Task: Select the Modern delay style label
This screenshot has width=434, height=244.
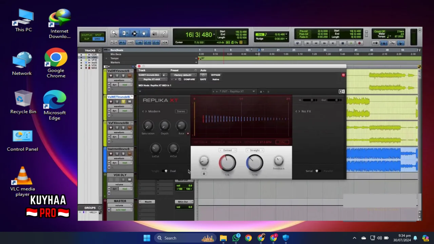Action: coord(154,111)
